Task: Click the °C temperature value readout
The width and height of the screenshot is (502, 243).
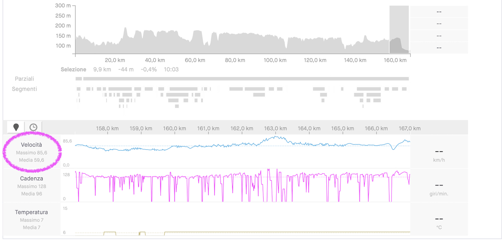Action: click(x=439, y=219)
